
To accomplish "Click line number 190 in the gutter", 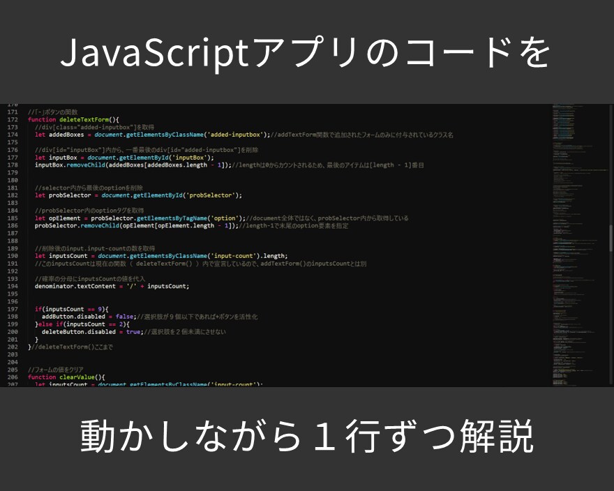I will pos(13,256).
